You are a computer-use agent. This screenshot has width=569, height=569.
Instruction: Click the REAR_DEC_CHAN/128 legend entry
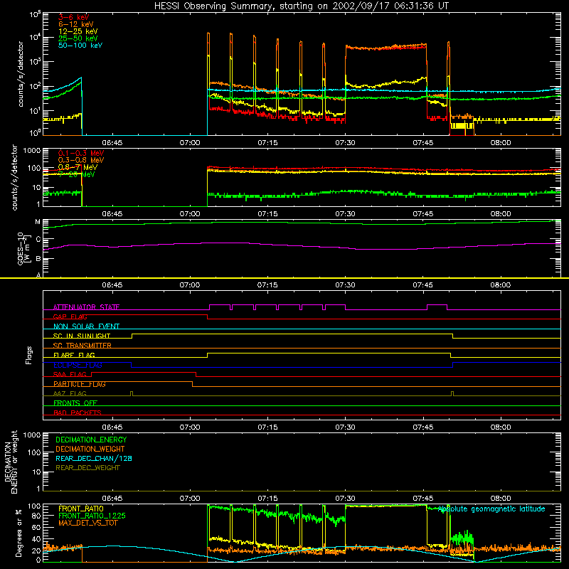pyautogui.click(x=94, y=458)
